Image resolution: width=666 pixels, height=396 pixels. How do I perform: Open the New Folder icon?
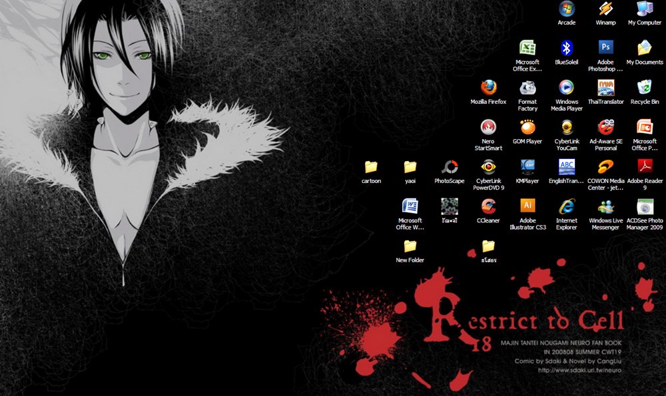coord(410,246)
